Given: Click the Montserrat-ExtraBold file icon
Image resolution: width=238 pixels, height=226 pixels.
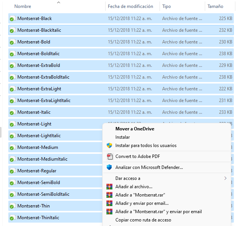Looking at the screenshot, I should (x=12, y=65).
